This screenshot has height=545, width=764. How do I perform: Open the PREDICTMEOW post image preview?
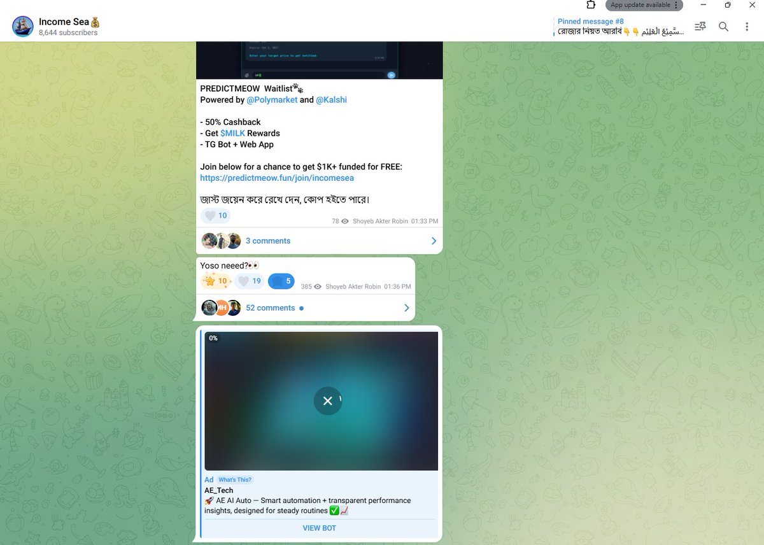(x=319, y=60)
